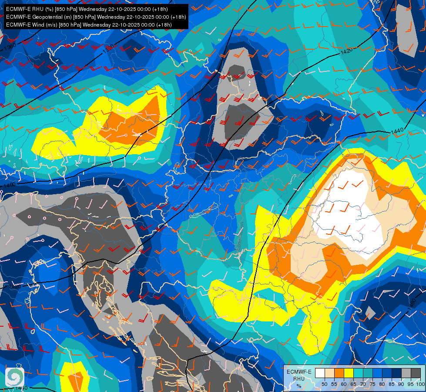Pick the teal 70–75 legend swatch
Screen dimensions: 426x392
coord(368,373)
